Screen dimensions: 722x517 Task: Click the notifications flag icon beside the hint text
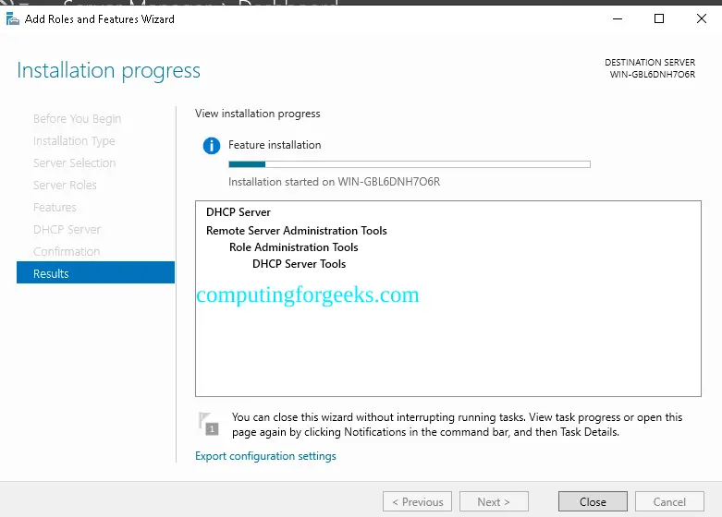[x=209, y=424]
